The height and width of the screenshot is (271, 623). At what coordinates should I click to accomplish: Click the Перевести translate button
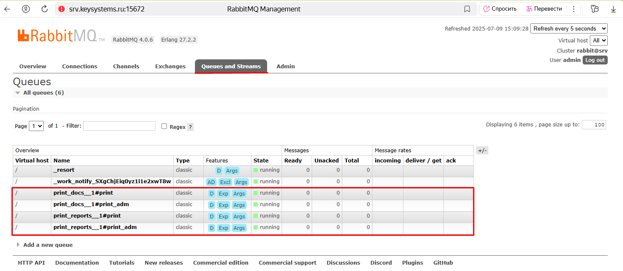pyautogui.click(x=544, y=9)
